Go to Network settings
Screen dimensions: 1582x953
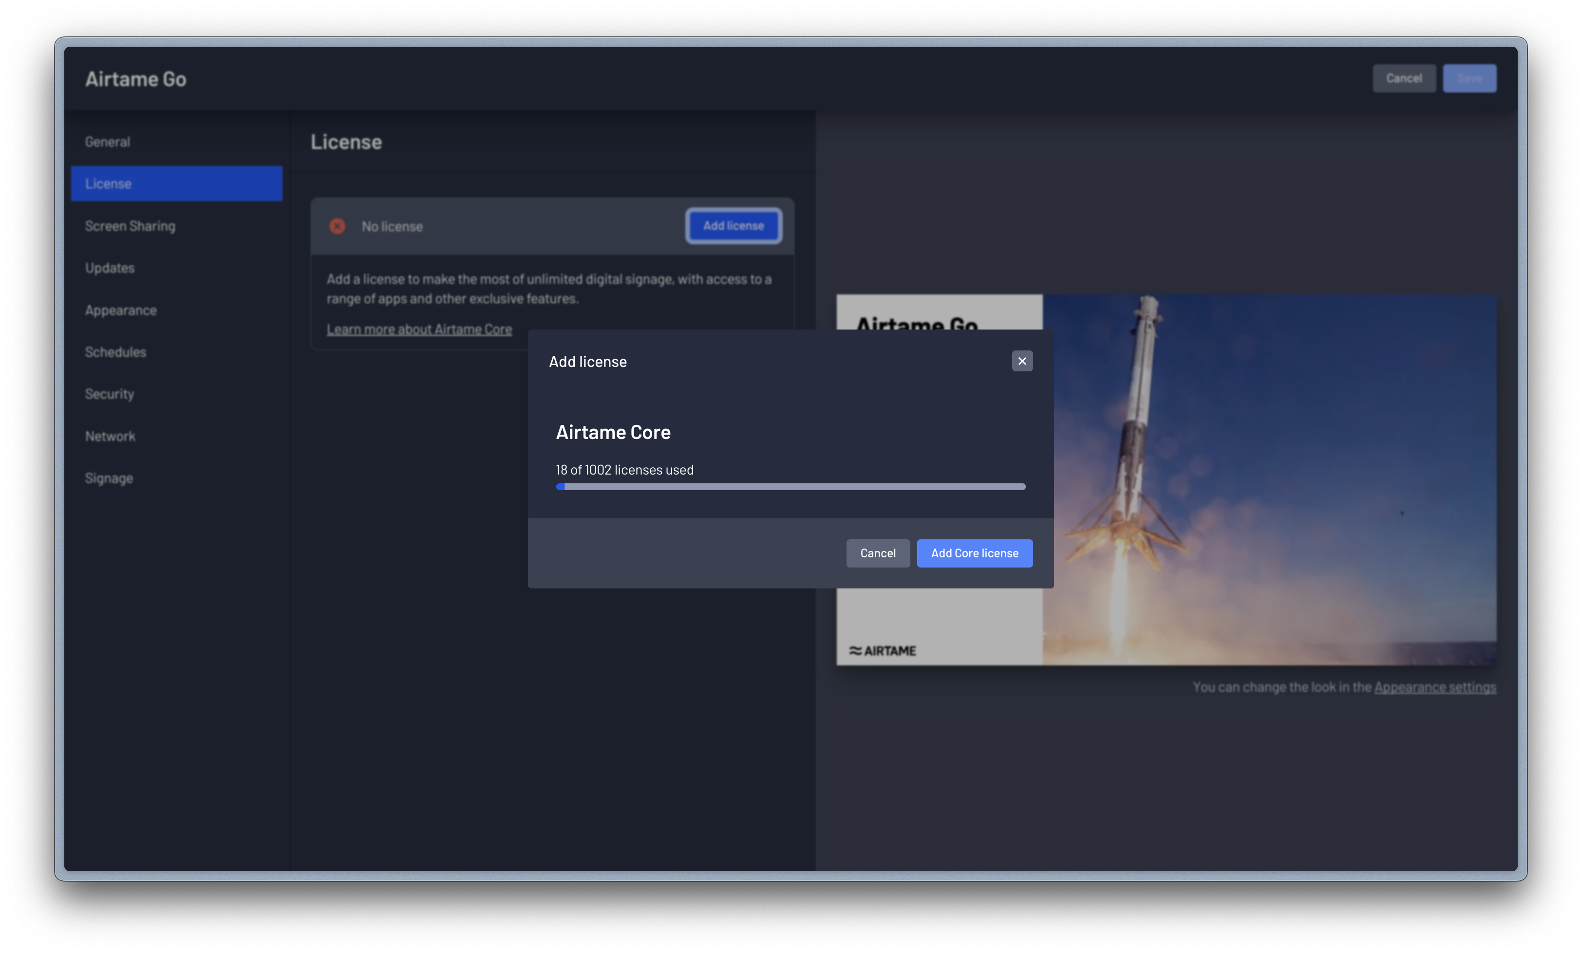(176, 436)
